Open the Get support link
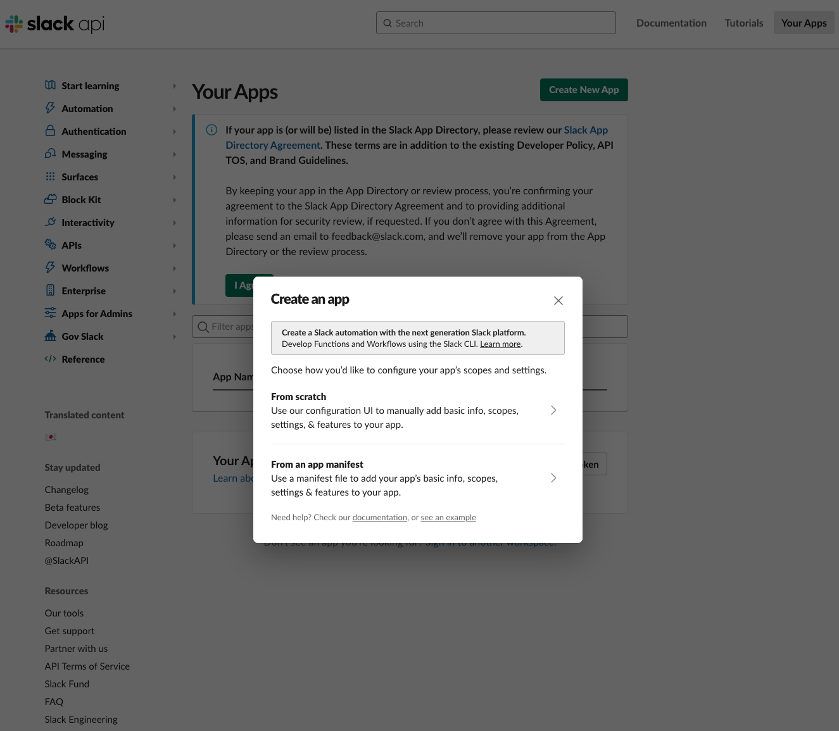 coord(70,631)
